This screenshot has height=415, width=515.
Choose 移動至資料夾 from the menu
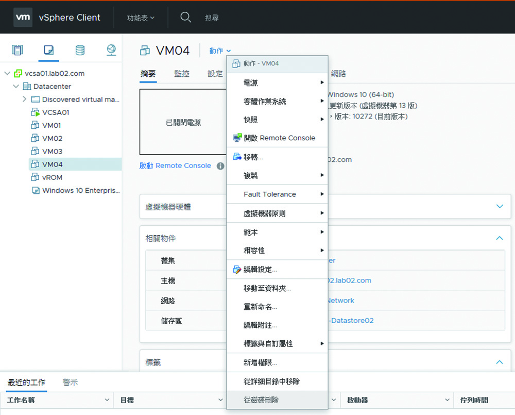pyautogui.click(x=277, y=288)
